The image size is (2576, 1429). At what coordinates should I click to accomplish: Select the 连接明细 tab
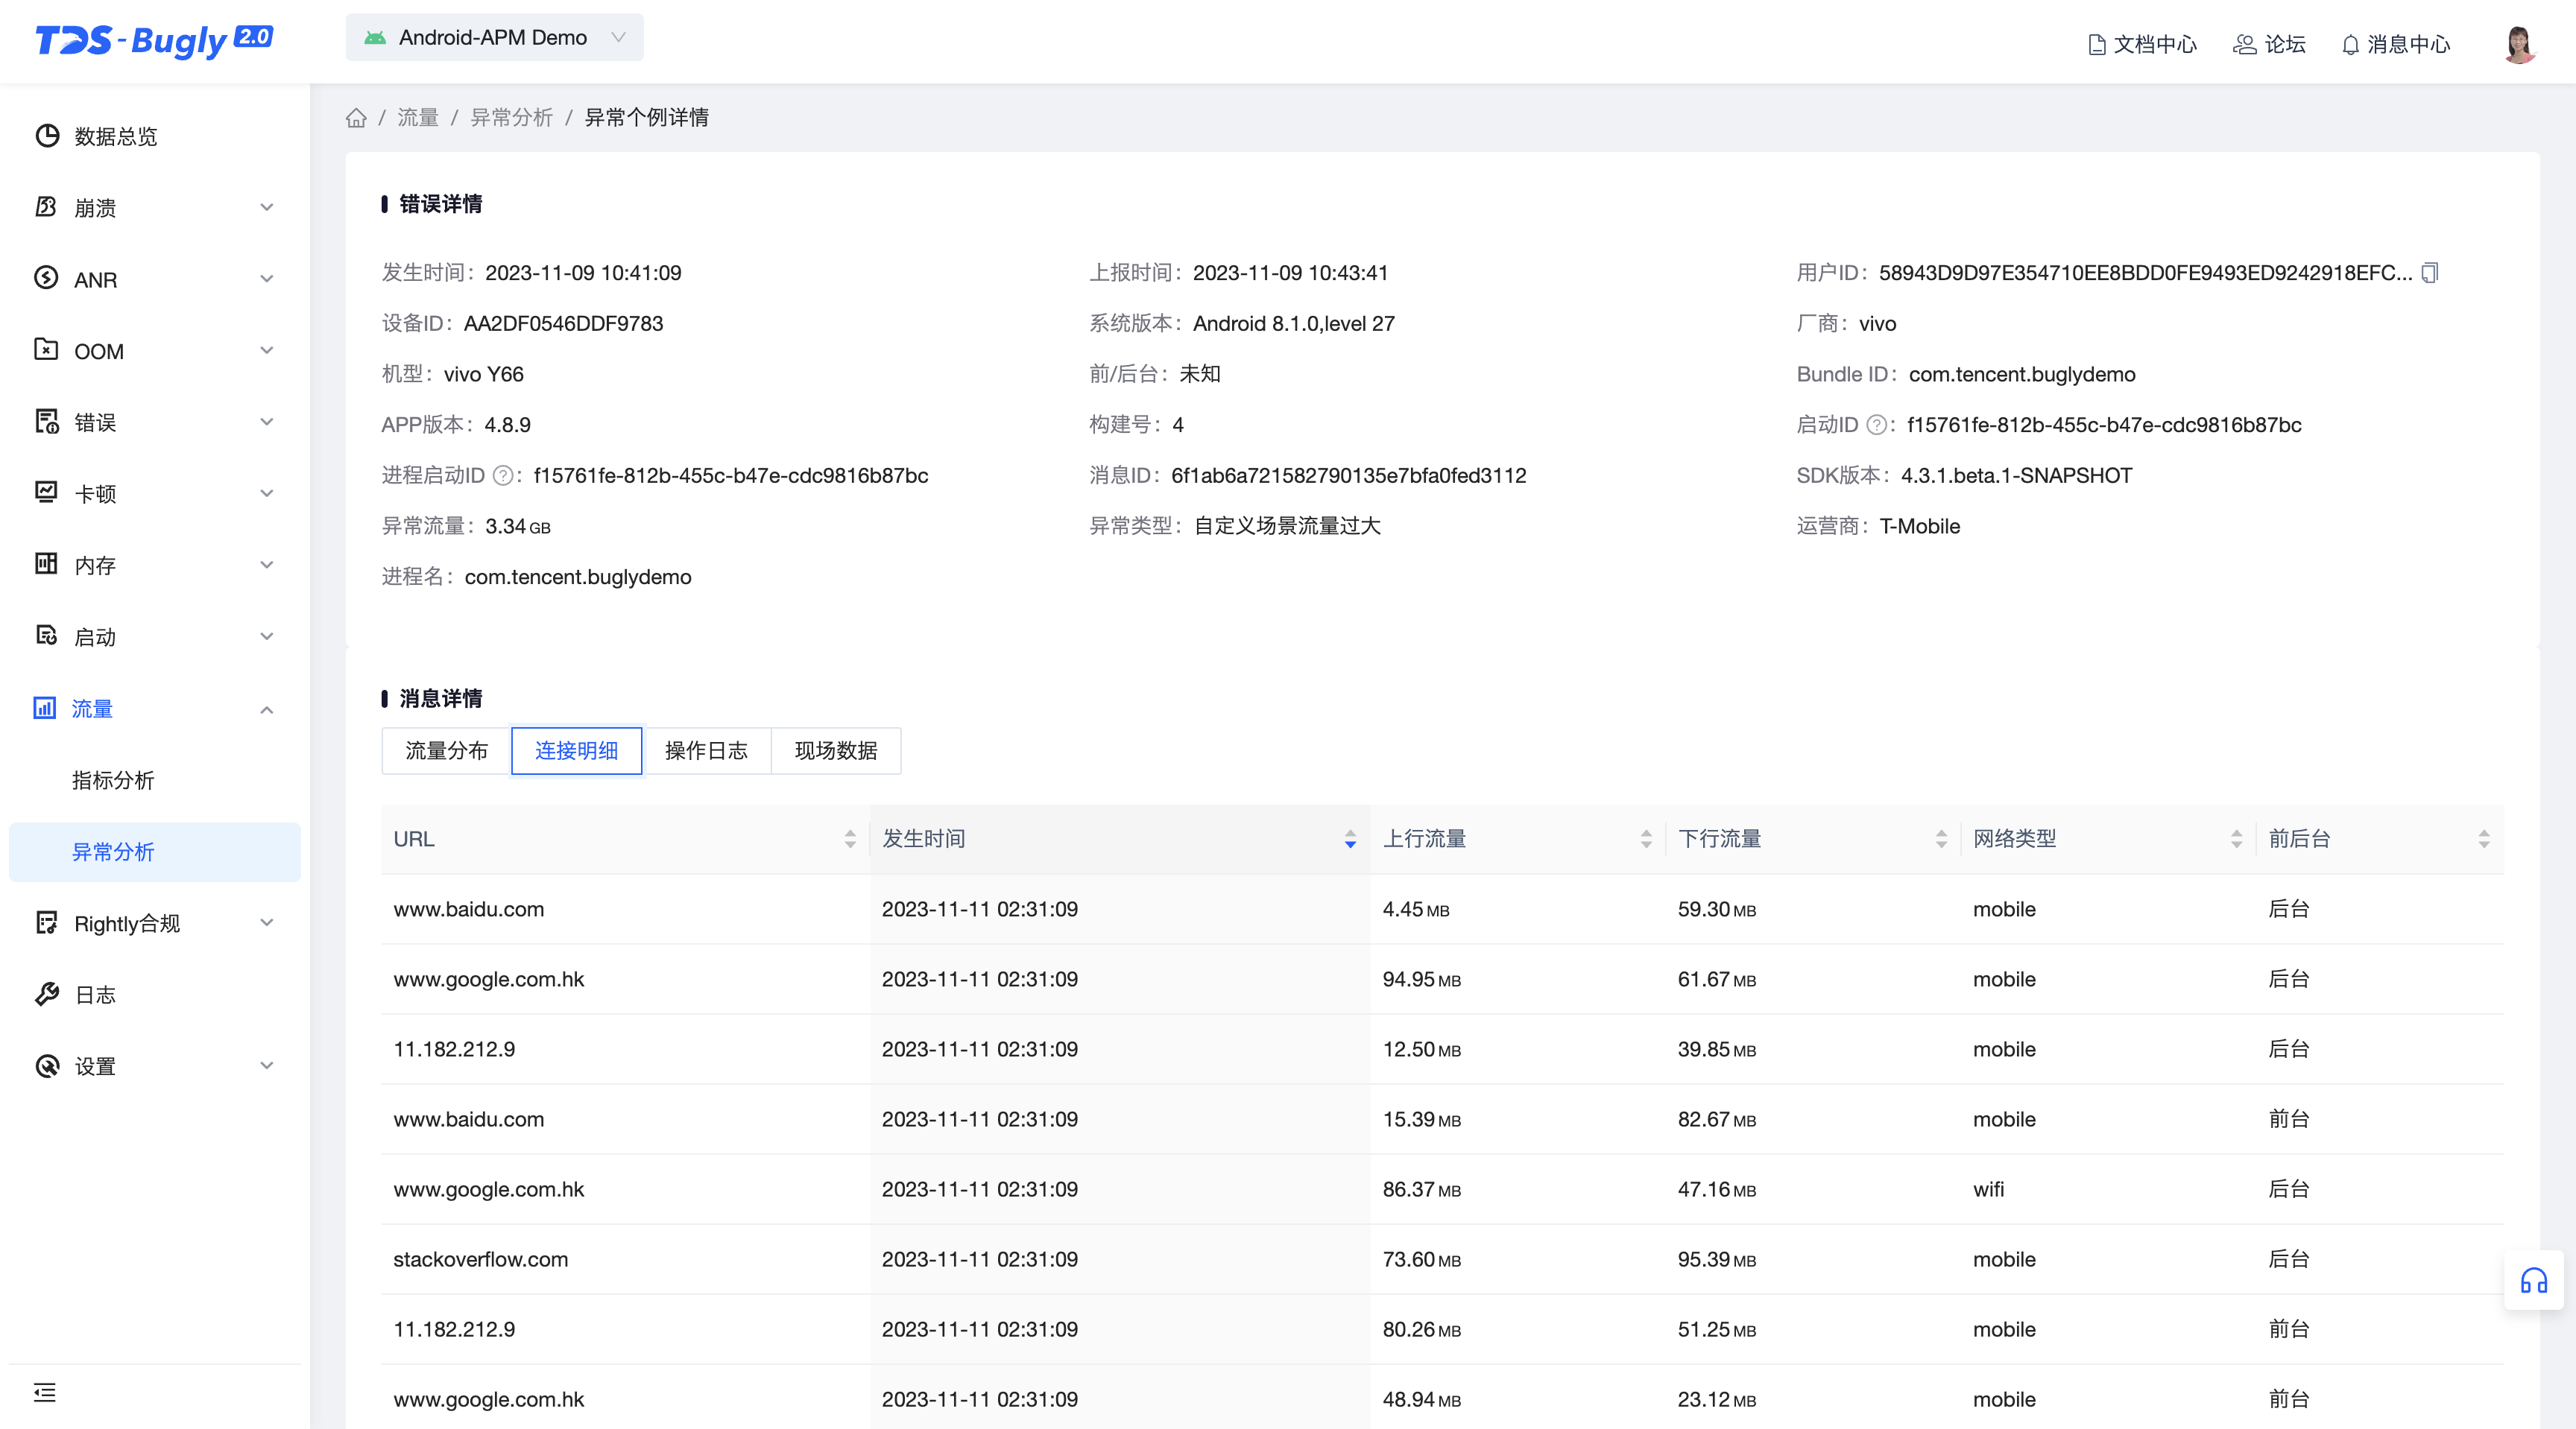tap(576, 750)
